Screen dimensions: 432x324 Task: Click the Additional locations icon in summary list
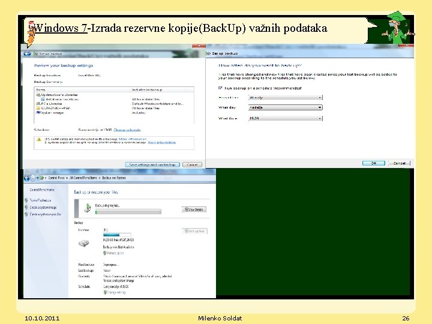pos(43,99)
